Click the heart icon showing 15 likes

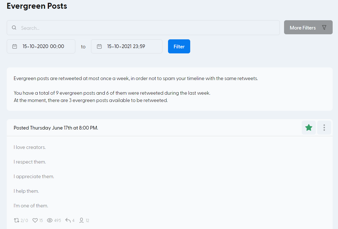[x=35, y=220]
